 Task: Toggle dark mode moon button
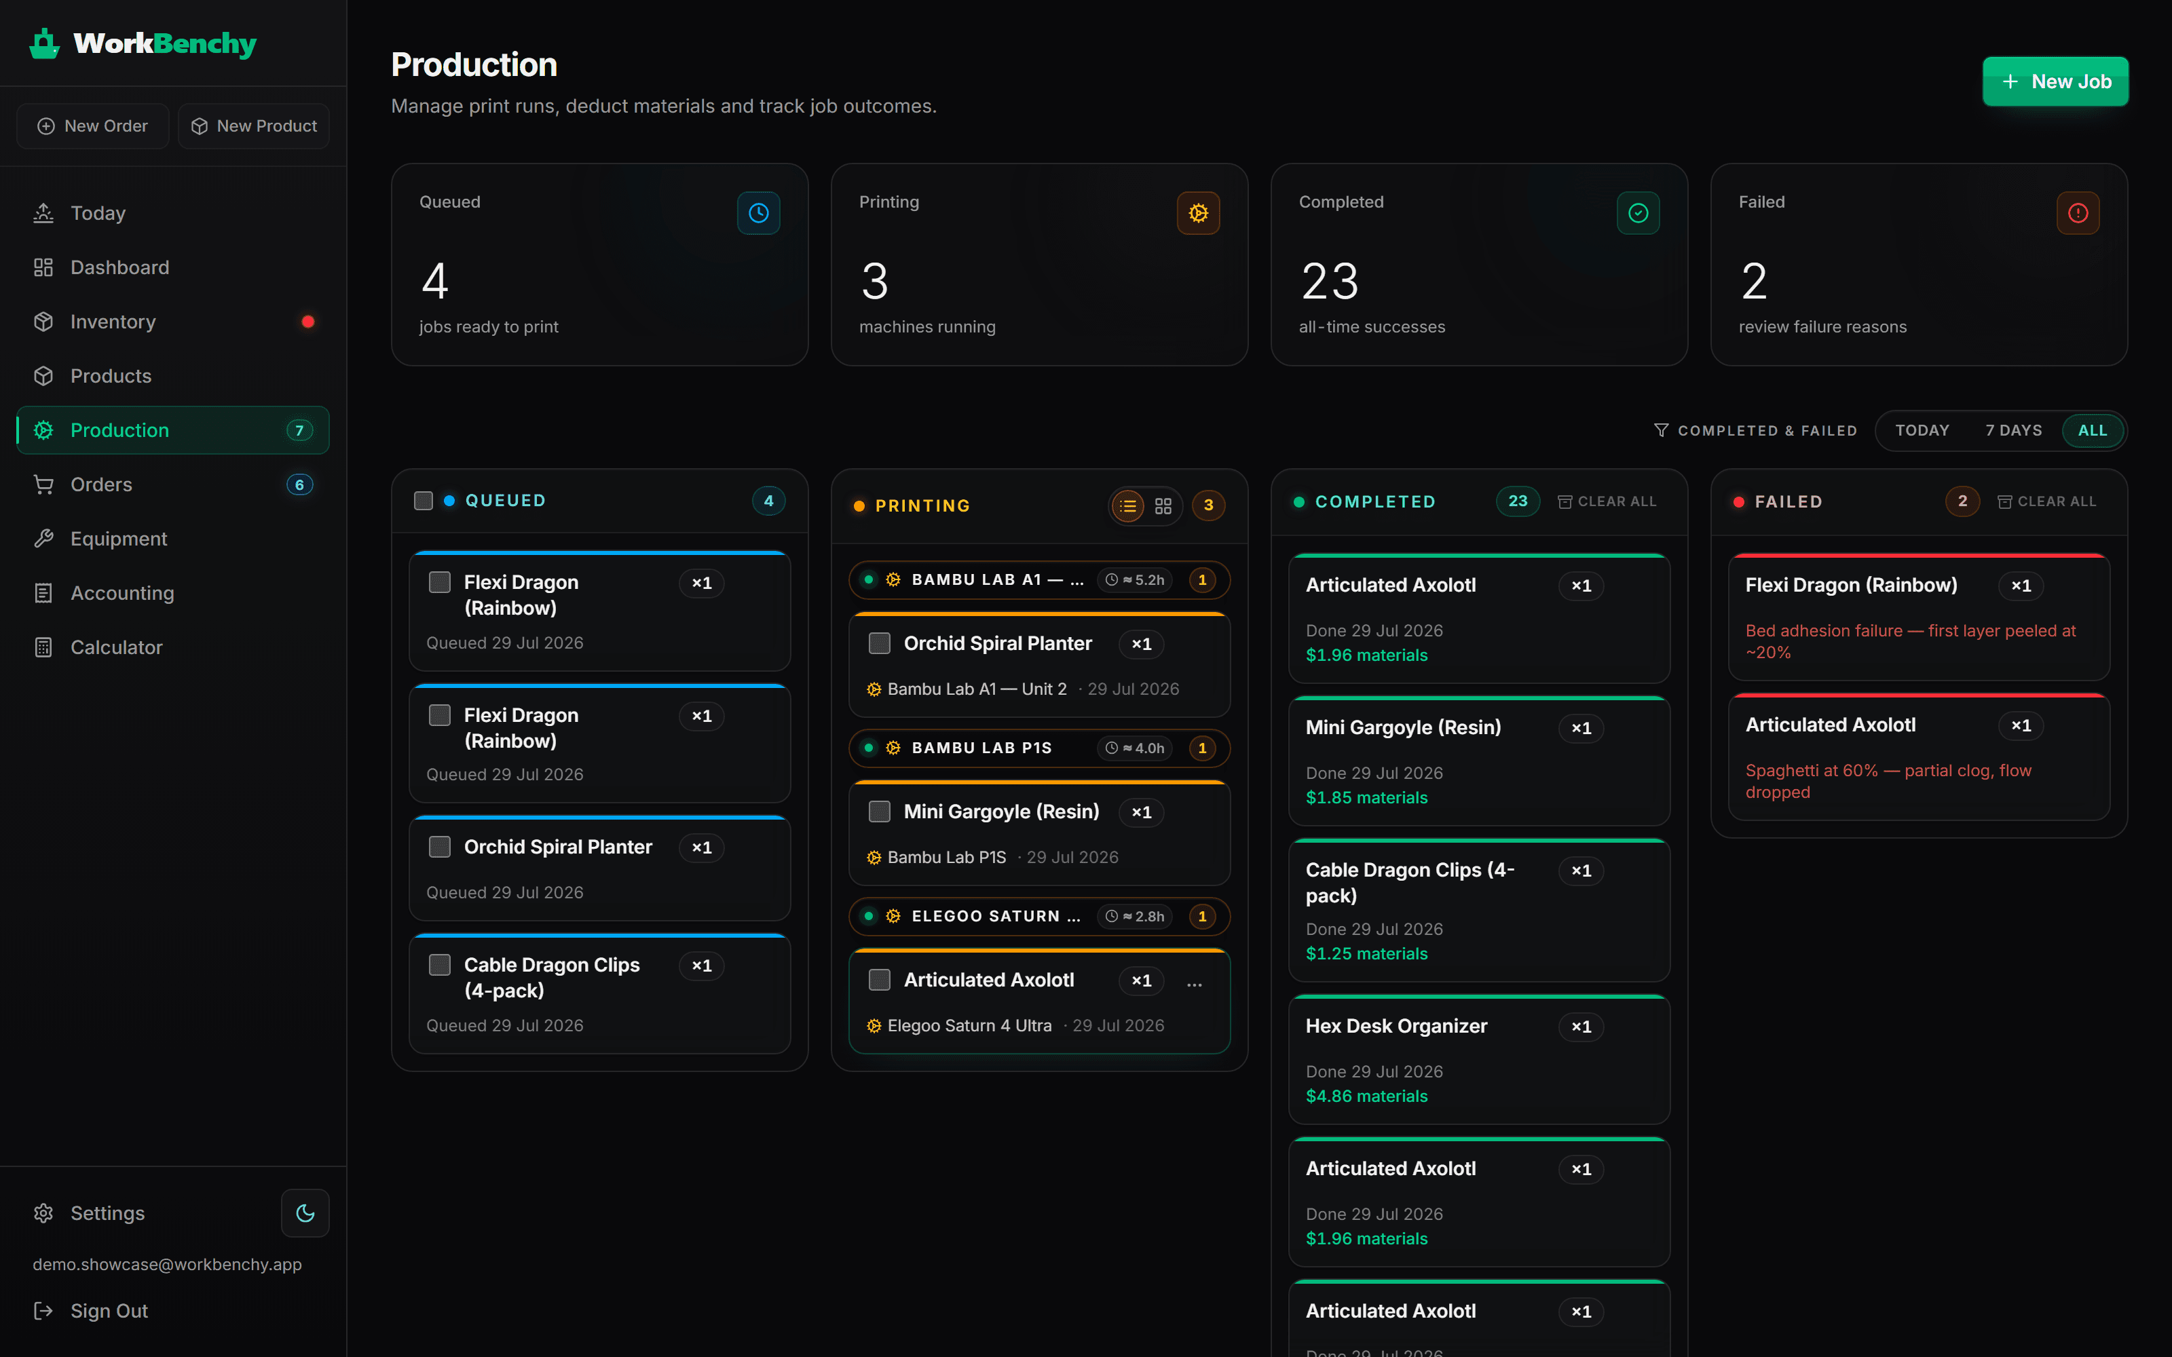pyautogui.click(x=305, y=1213)
